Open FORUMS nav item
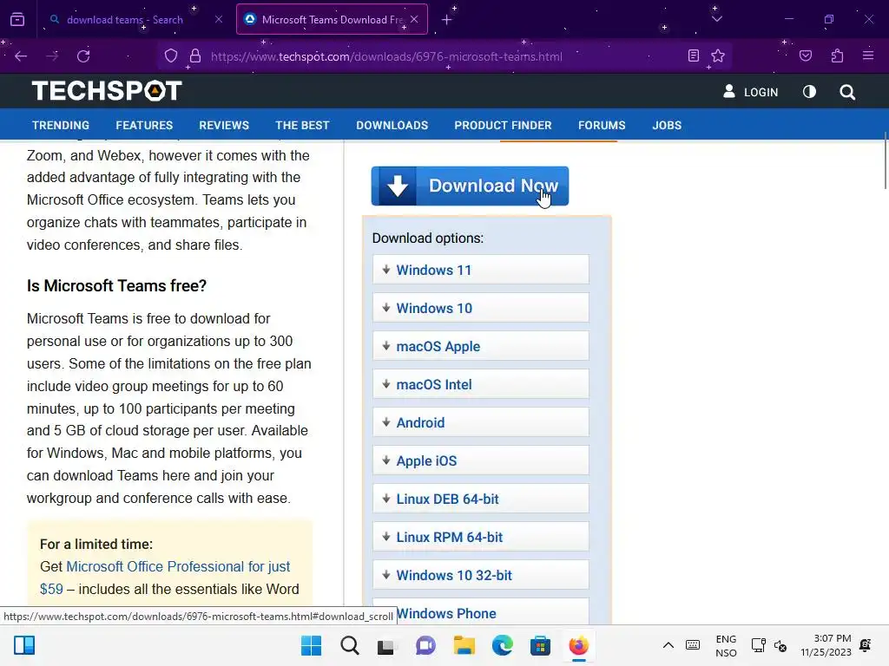Image resolution: width=889 pixels, height=666 pixels. (602, 125)
